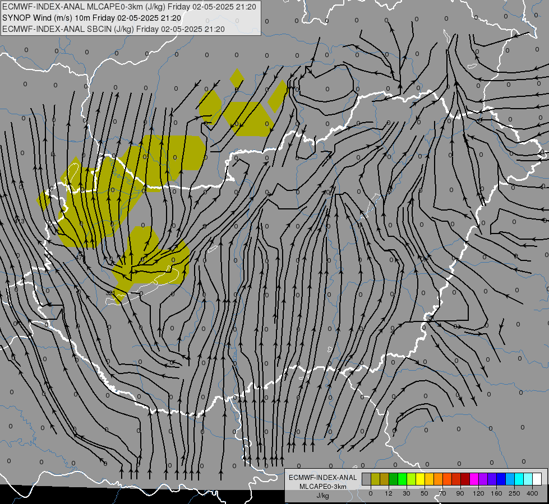Screen dimensions: 549x504
Task: Click 'MLCAPE0-3km' label in the color legend
Action: point(323,487)
